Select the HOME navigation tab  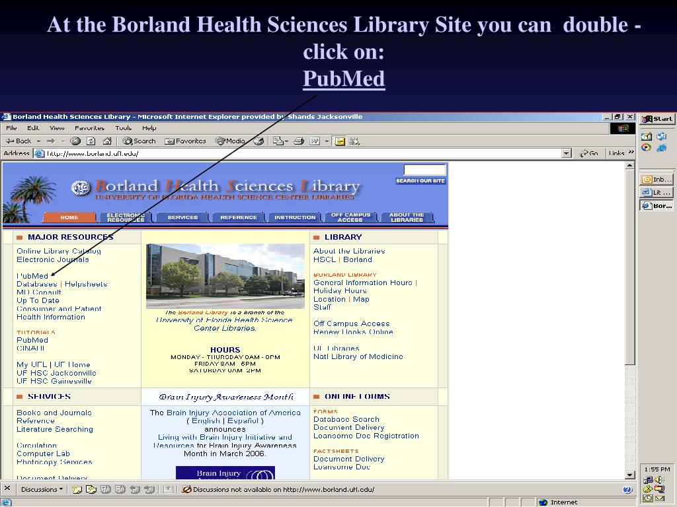click(x=69, y=217)
